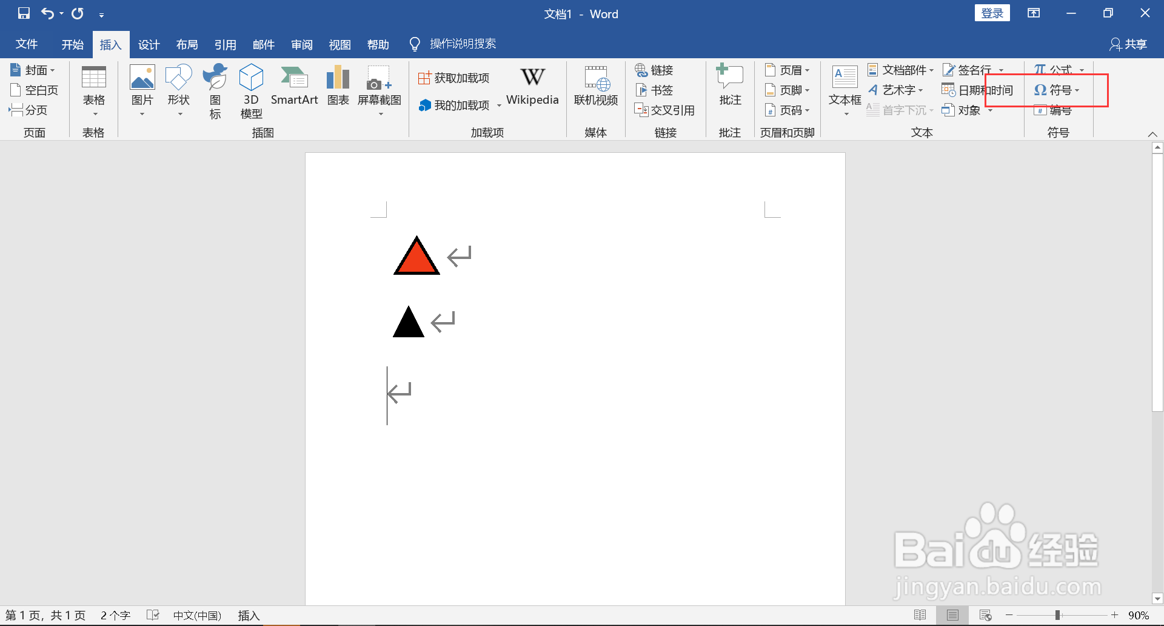Open the Table (表格) insert menu
Viewport: 1164px width, 626px height.
[x=94, y=91]
